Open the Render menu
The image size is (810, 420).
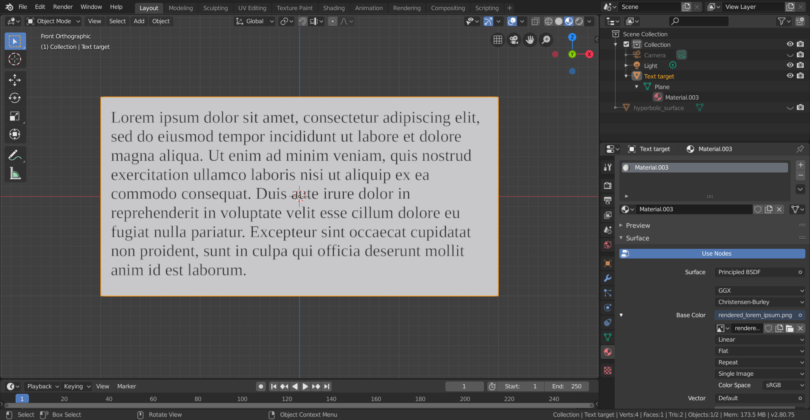(x=63, y=7)
